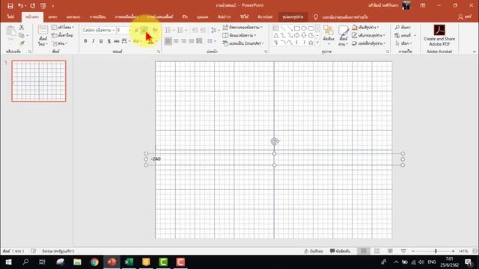
Task: Decrease list indent level
Action: pos(195,30)
